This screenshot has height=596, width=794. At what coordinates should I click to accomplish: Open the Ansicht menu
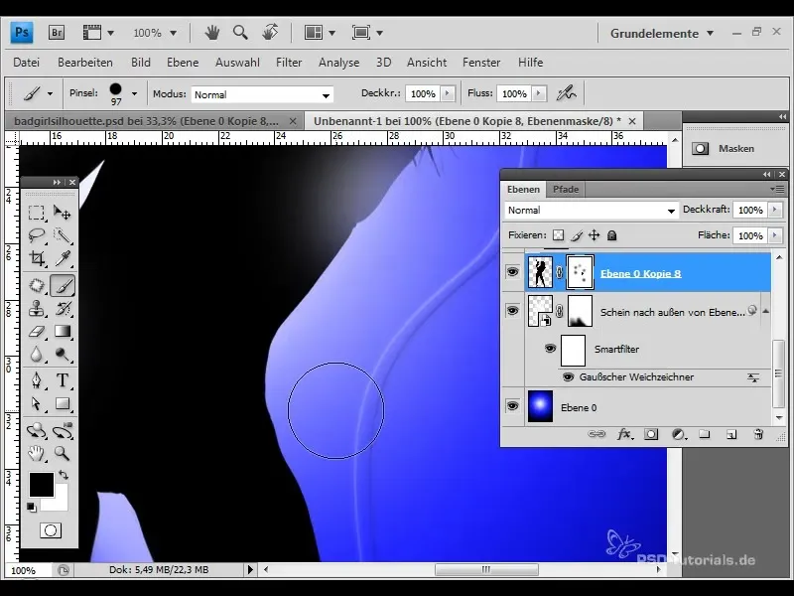(x=427, y=63)
